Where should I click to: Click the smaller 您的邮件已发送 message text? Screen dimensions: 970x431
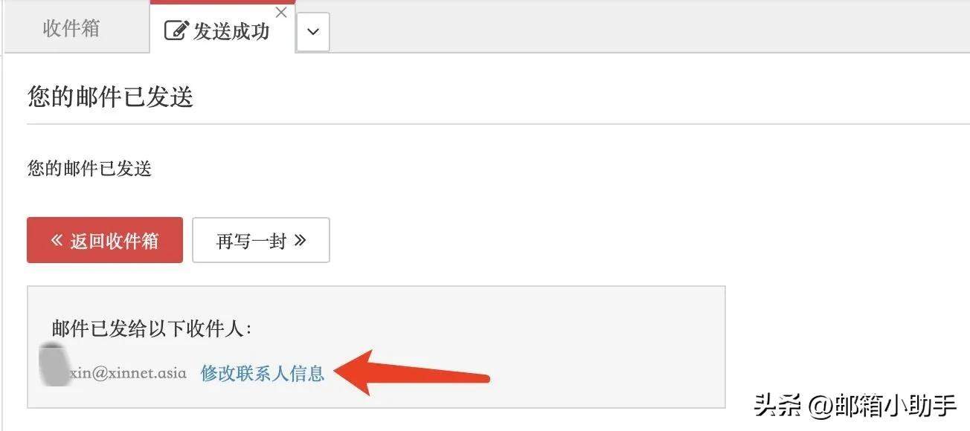tap(89, 169)
